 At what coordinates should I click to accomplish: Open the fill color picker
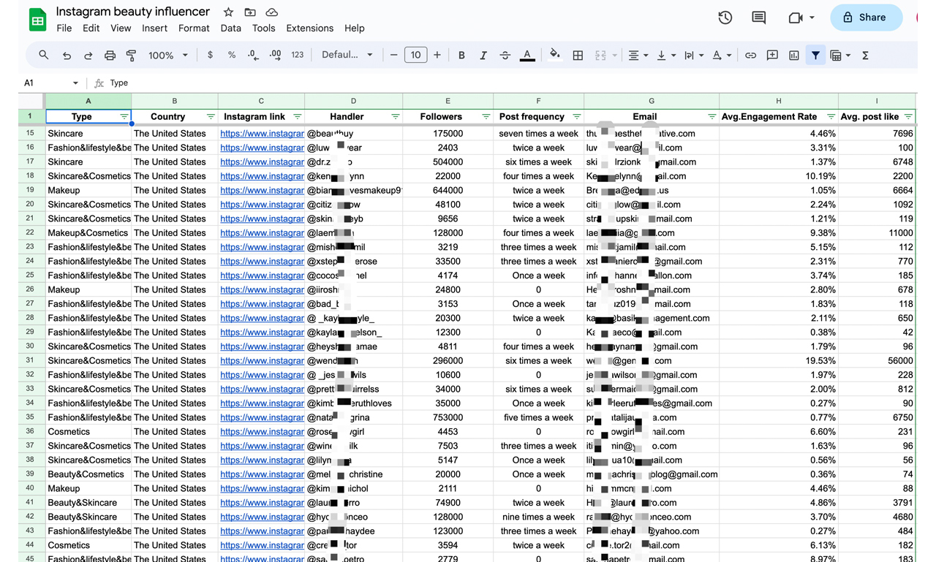(x=555, y=56)
